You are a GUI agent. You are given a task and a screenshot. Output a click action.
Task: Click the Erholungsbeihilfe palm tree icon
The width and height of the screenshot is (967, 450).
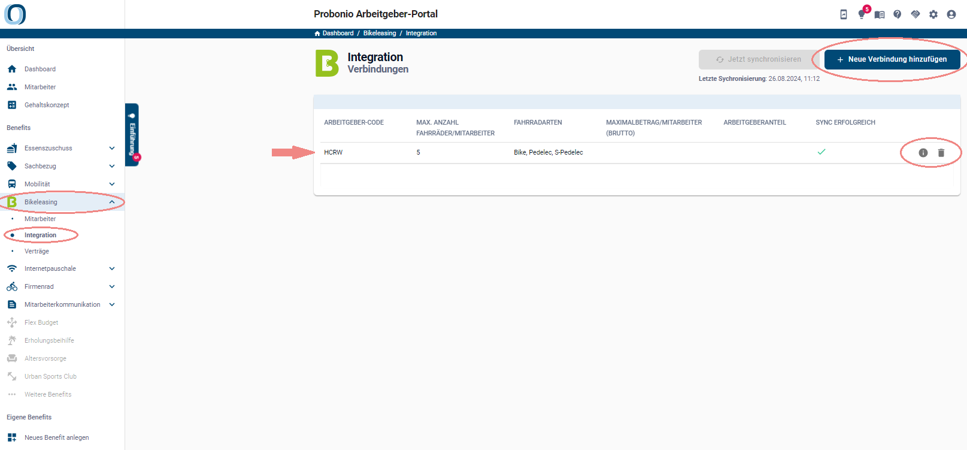click(12, 340)
